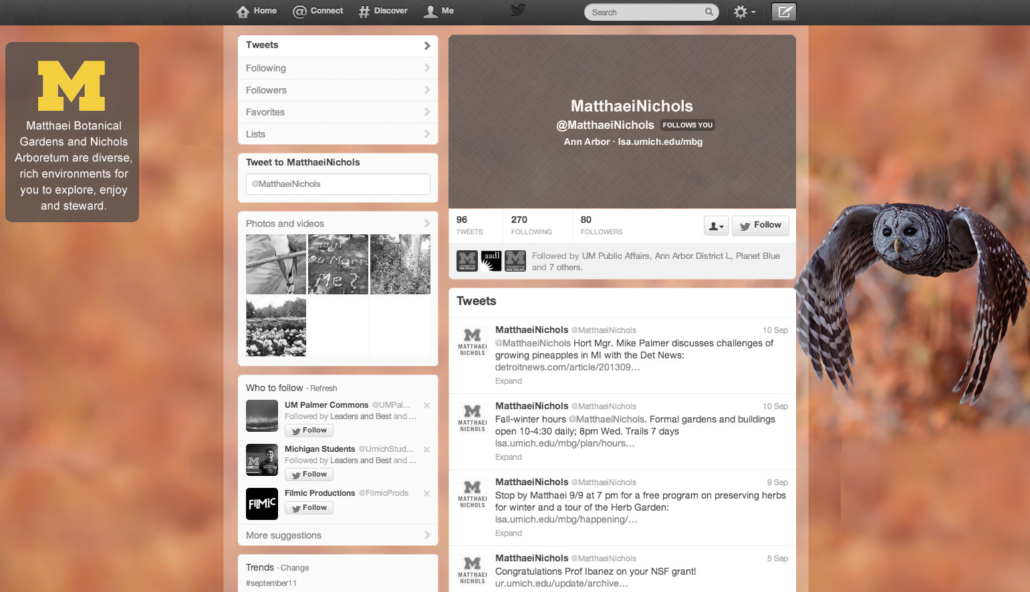Click @MatthaeiNichols mention in Fall-winter tweet
Viewport: 1030px width, 592px height.
pos(606,419)
